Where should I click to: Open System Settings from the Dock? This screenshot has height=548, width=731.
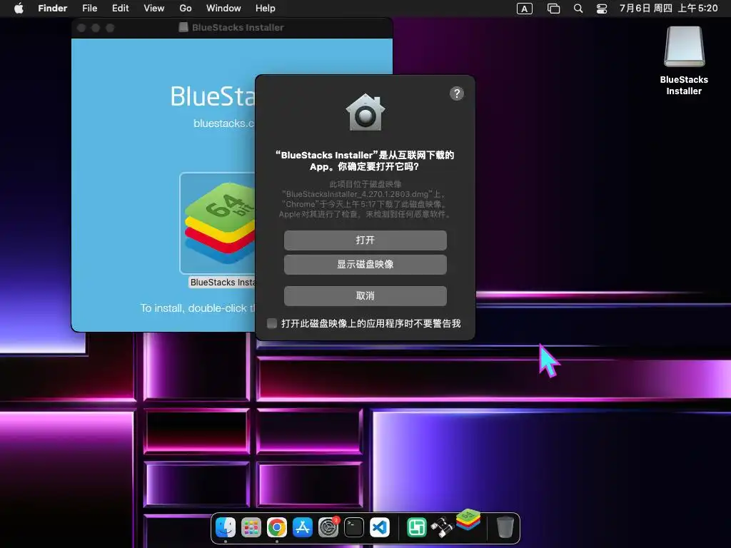328,527
